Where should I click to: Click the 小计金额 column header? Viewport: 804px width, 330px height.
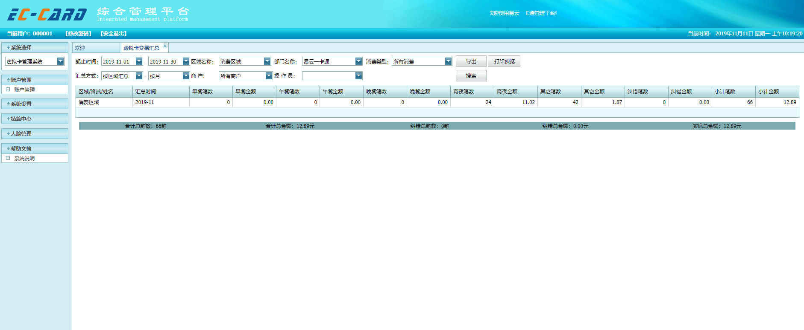click(778, 92)
